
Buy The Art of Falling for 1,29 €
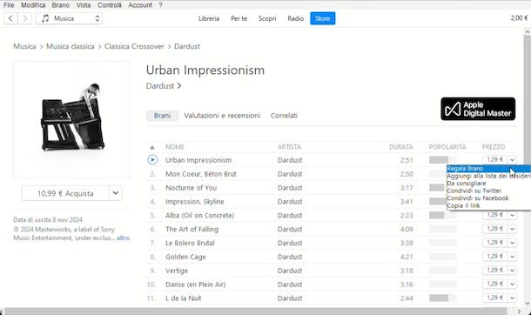coord(494,229)
